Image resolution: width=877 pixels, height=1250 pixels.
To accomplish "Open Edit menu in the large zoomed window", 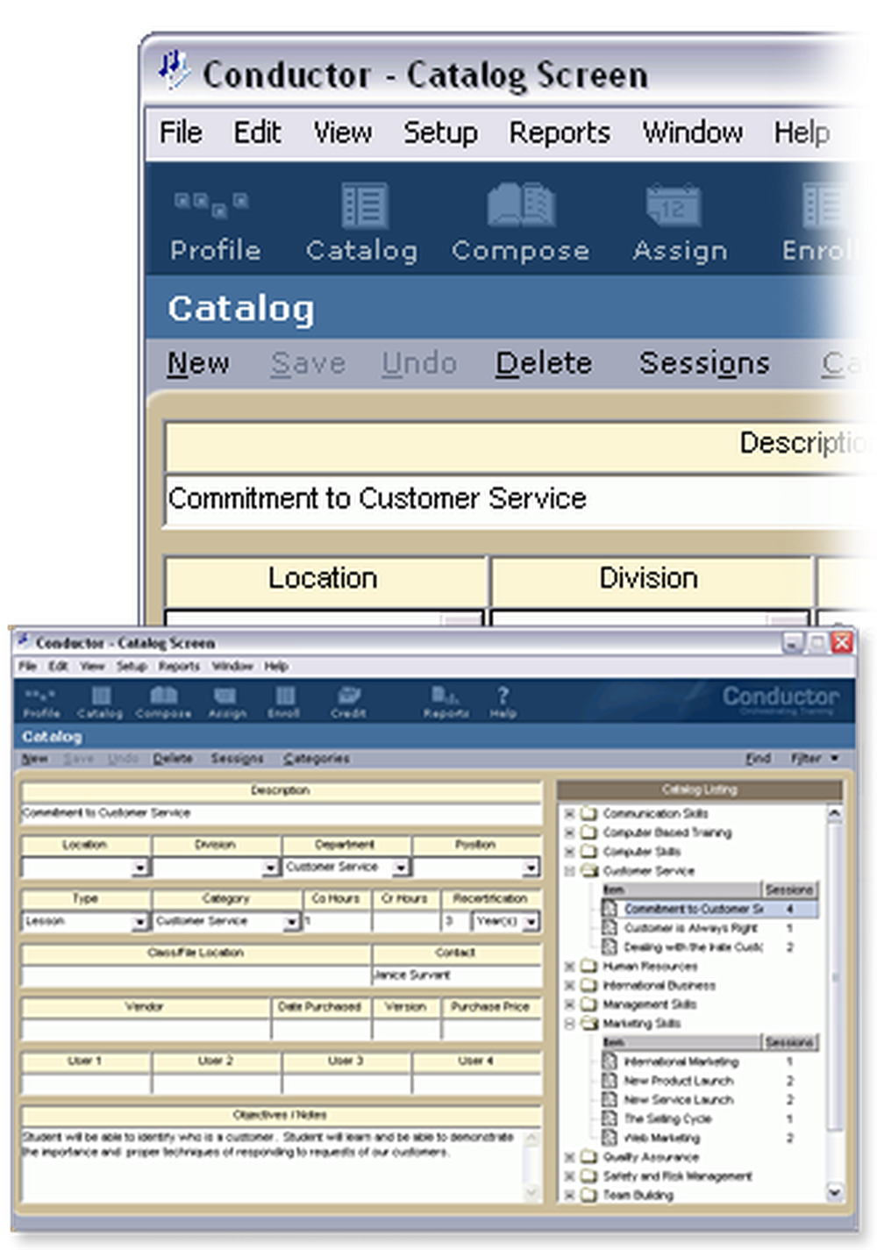I will [257, 132].
